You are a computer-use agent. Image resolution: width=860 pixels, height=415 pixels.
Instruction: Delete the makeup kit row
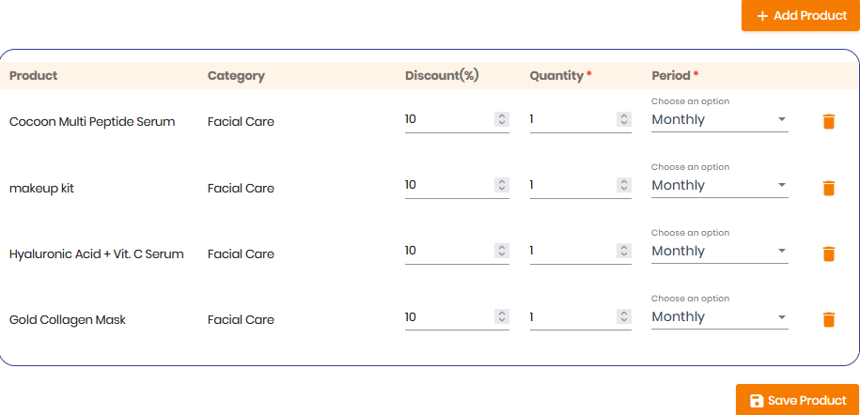coord(829,188)
